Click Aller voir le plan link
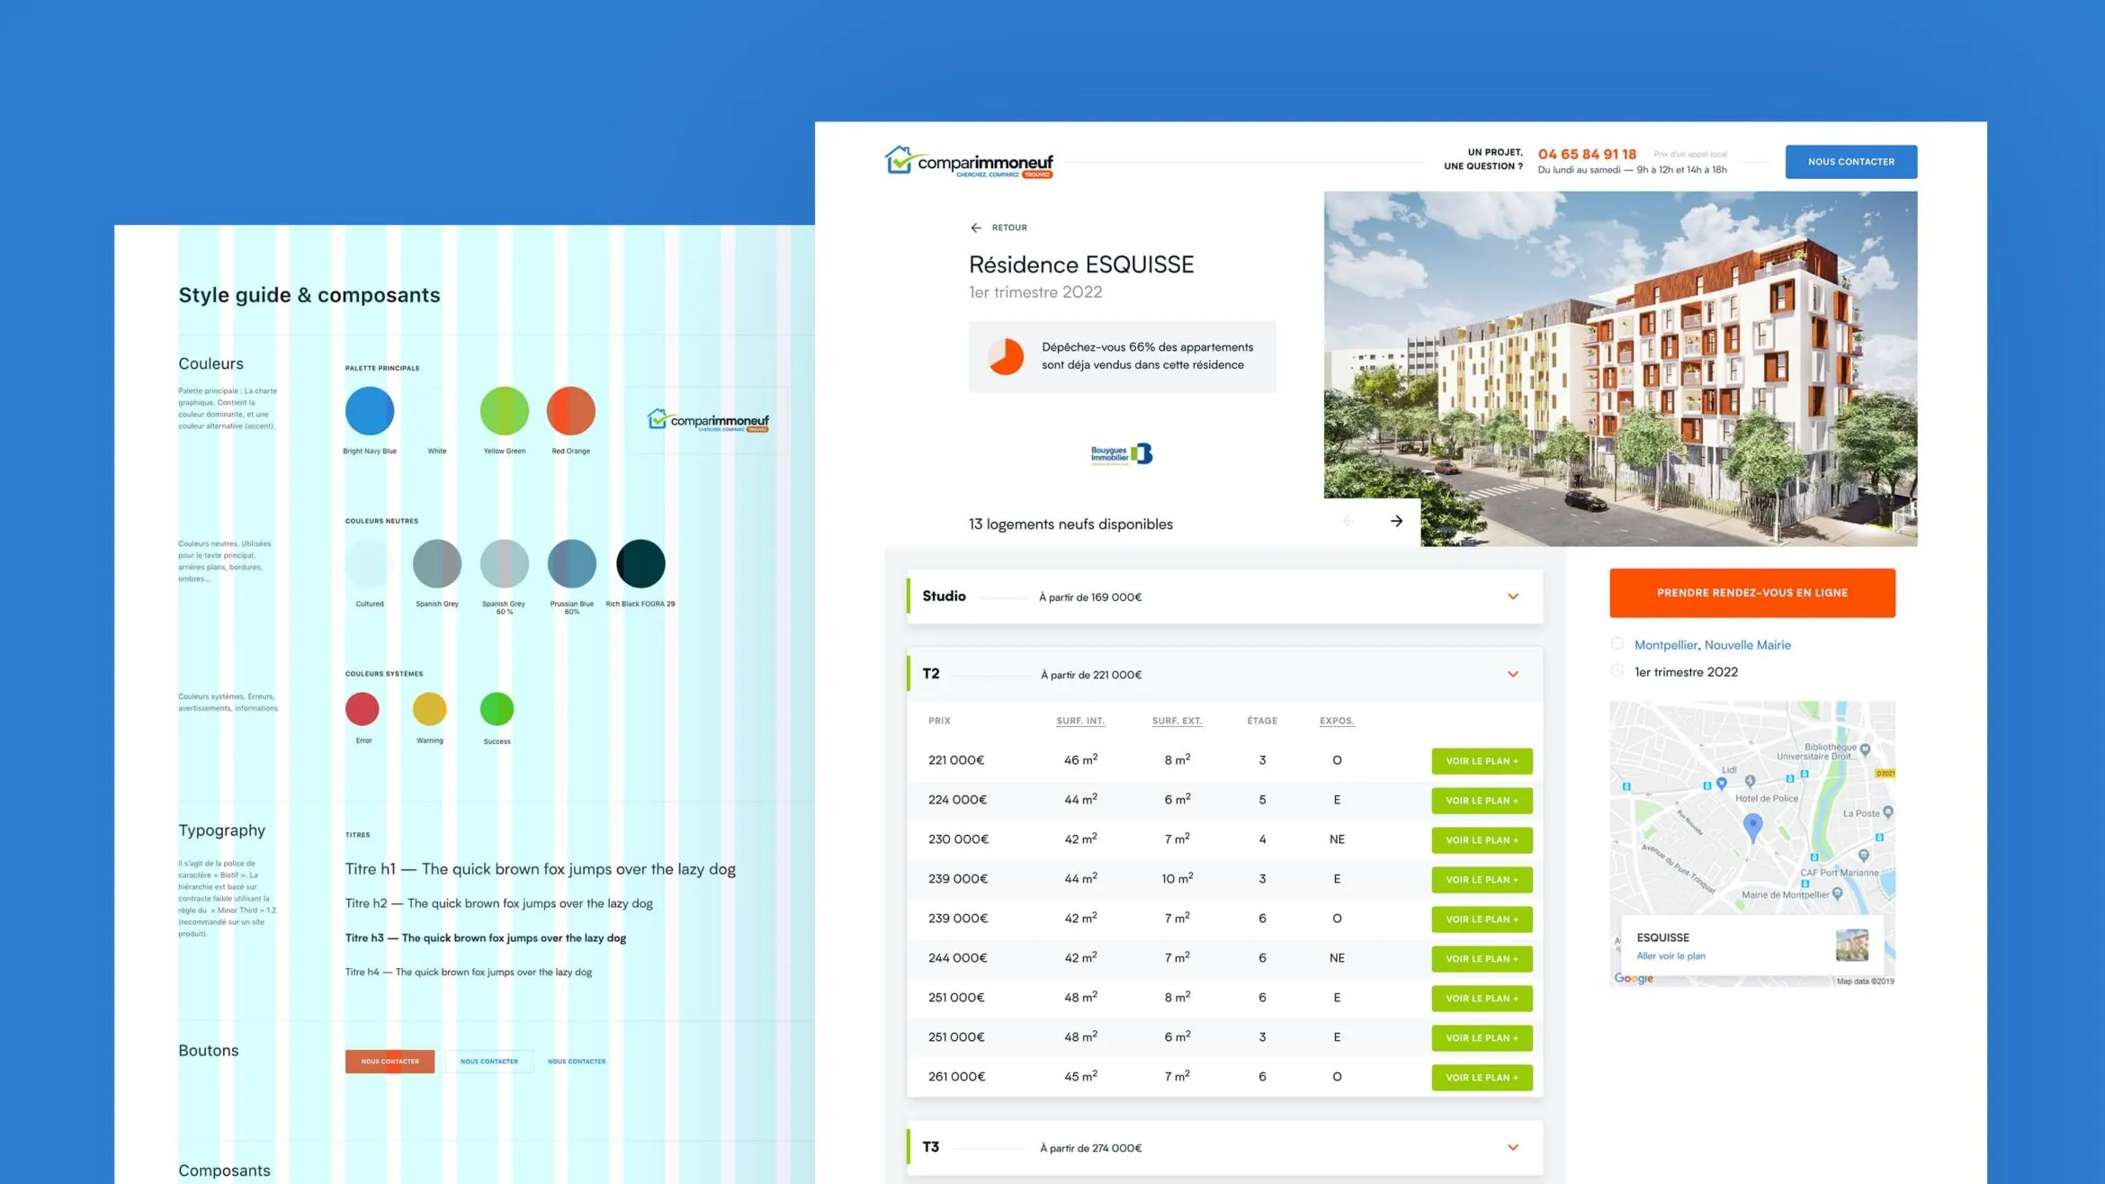The height and width of the screenshot is (1184, 2105). [x=1671, y=956]
